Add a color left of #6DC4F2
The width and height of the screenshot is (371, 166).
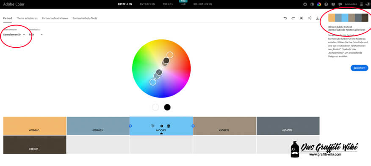pos(130,126)
